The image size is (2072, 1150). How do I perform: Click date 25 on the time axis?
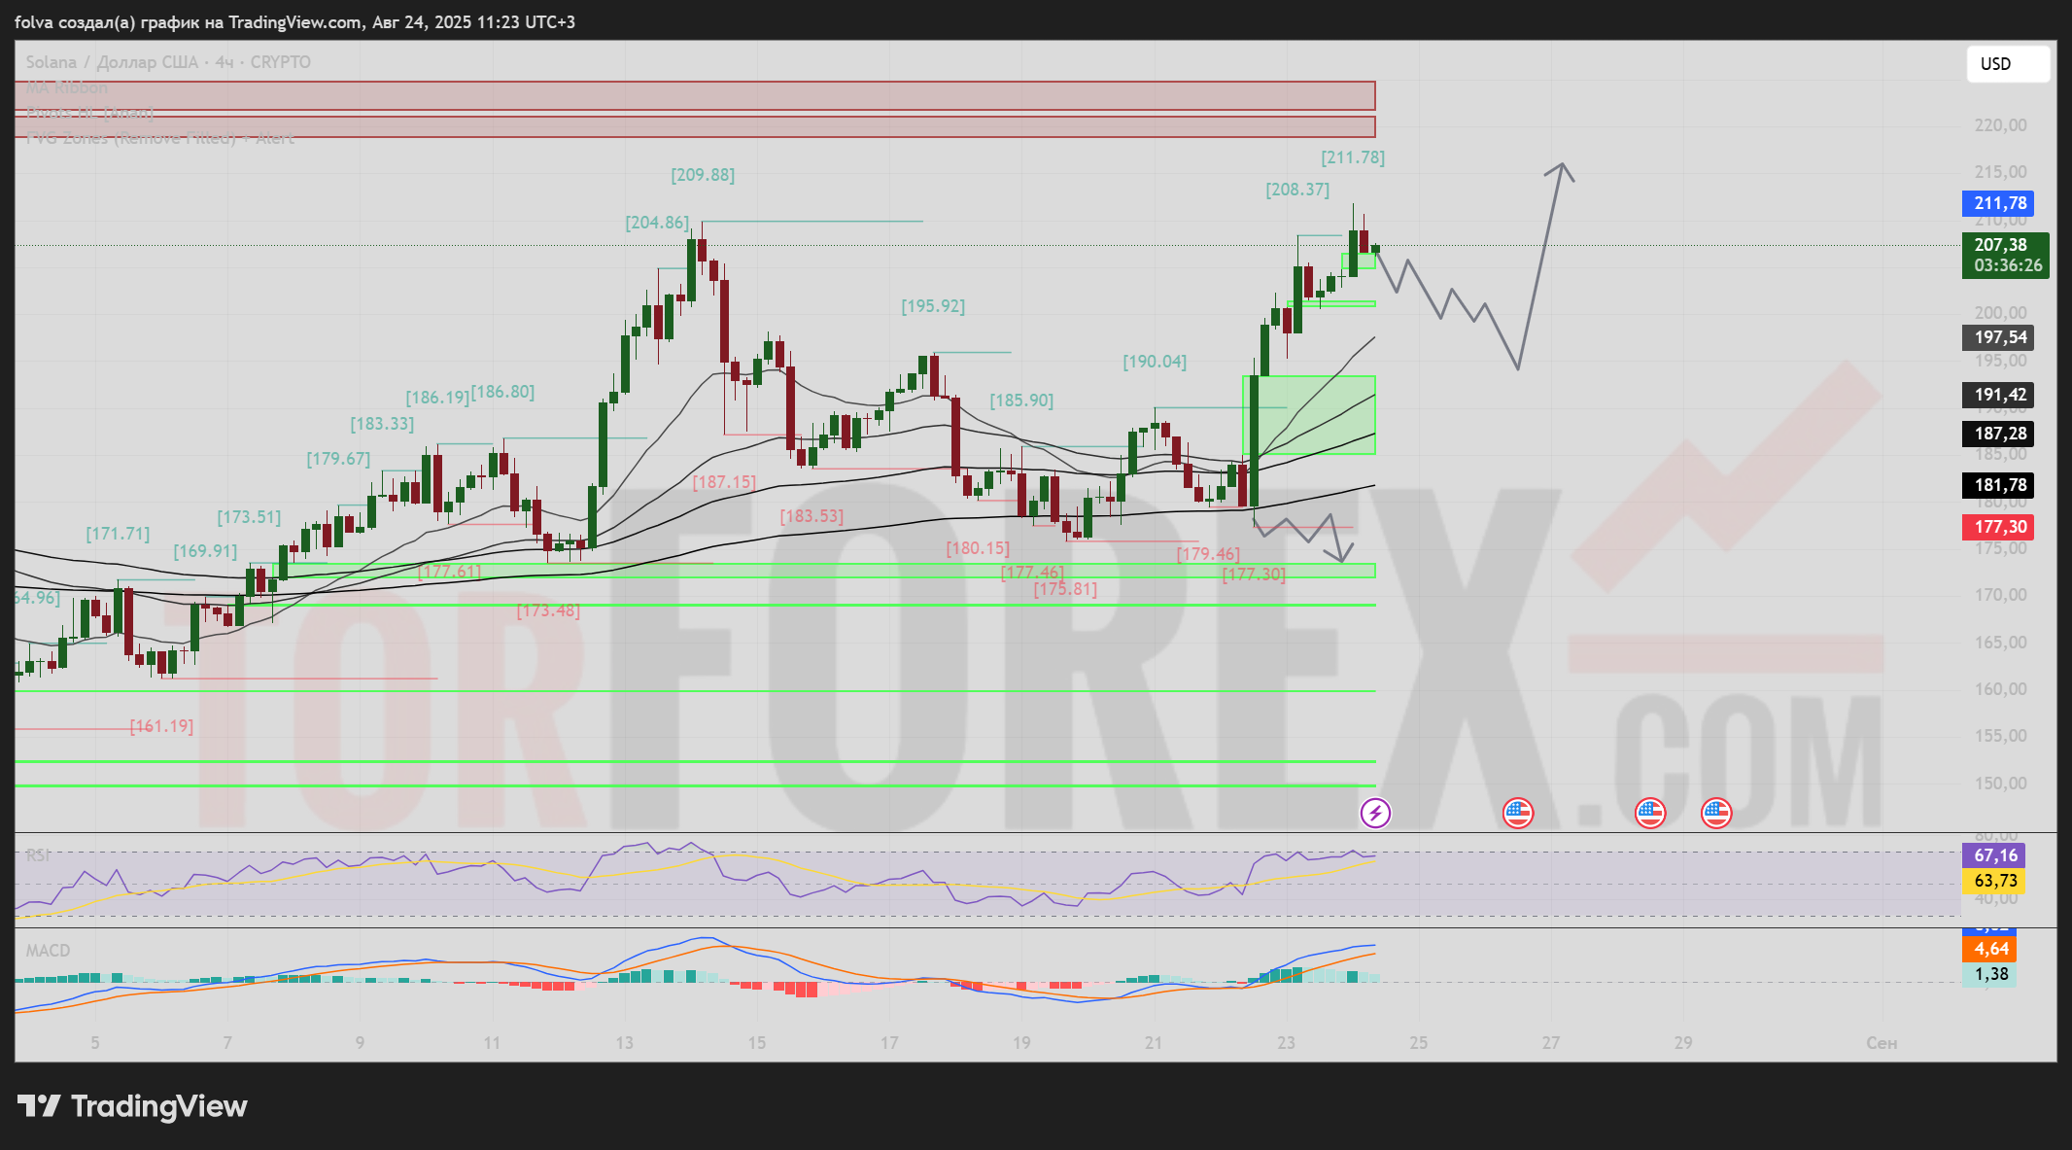pos(1419,1043)
